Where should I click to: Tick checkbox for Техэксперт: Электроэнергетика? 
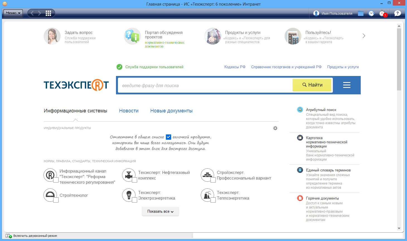[134, 200]
